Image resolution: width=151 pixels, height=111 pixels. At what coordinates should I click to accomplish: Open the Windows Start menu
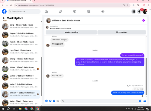(3, 109)
